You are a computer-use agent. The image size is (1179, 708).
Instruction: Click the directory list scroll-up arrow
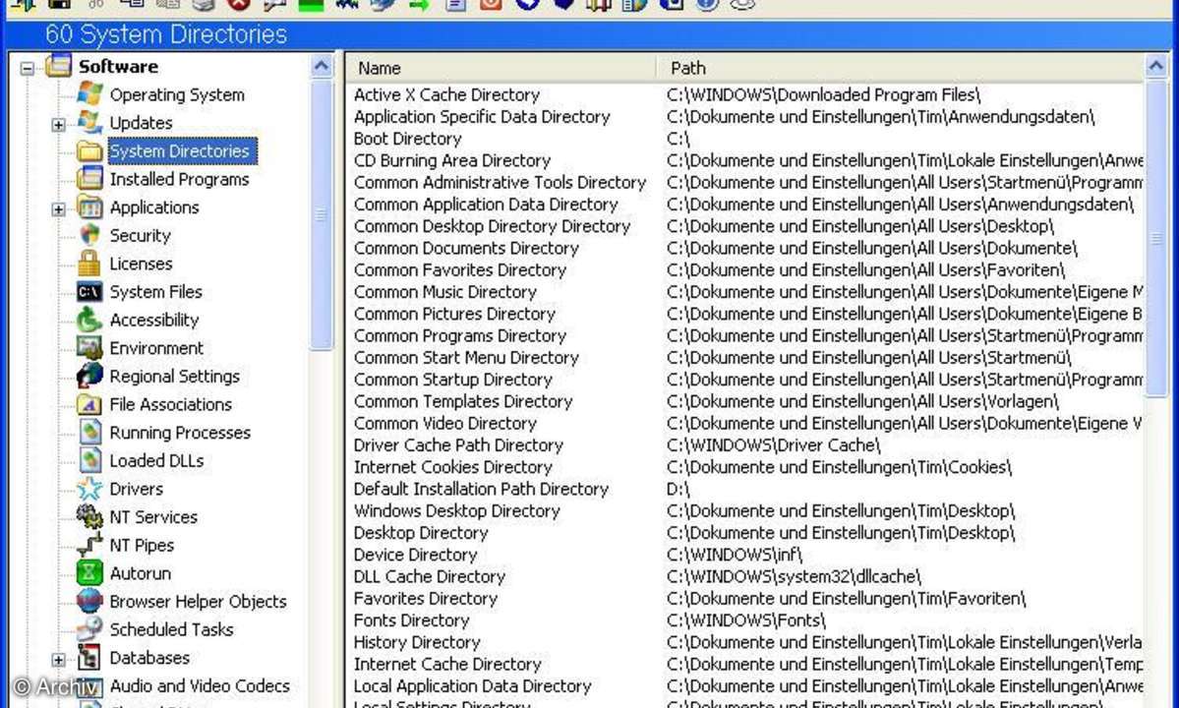pyautogui.click(x=1155, y=67)
